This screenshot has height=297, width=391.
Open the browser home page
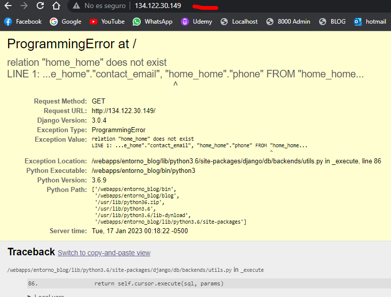point(56,6)
